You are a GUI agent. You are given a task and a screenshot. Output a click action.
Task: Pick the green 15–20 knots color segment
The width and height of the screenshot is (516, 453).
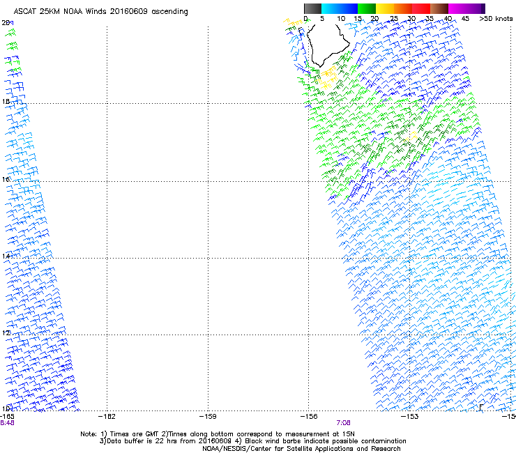[x=367, y=8]
